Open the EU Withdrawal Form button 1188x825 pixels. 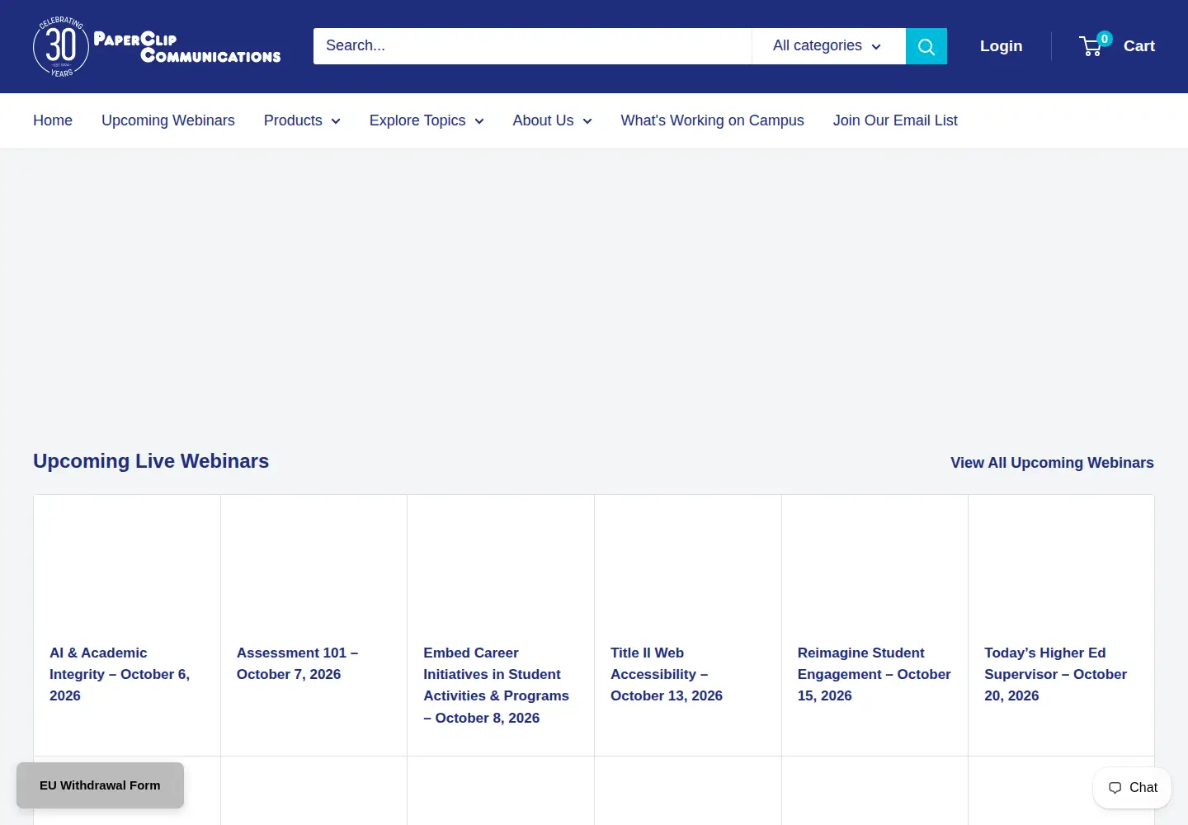(100, 785)
